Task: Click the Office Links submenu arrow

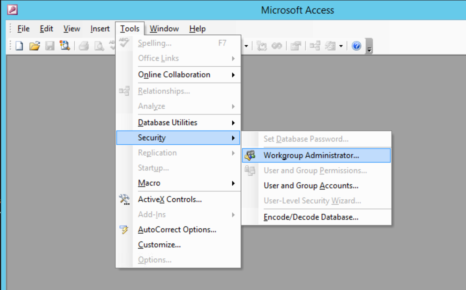Action: pos(233,58)
